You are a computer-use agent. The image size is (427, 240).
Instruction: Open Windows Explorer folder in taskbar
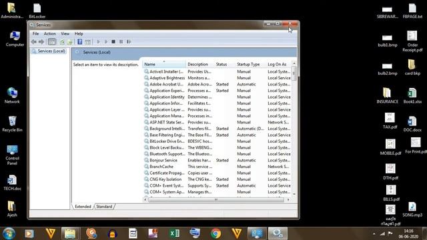pyautogui.click(x=70, y=233)
